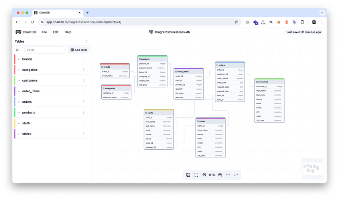
Task: Bookmark page with the star icon
Action: (237, 22)
